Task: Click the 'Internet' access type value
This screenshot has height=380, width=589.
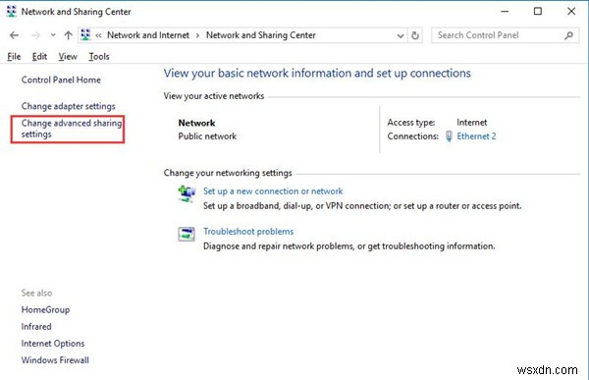Action: tap(472, 123)
